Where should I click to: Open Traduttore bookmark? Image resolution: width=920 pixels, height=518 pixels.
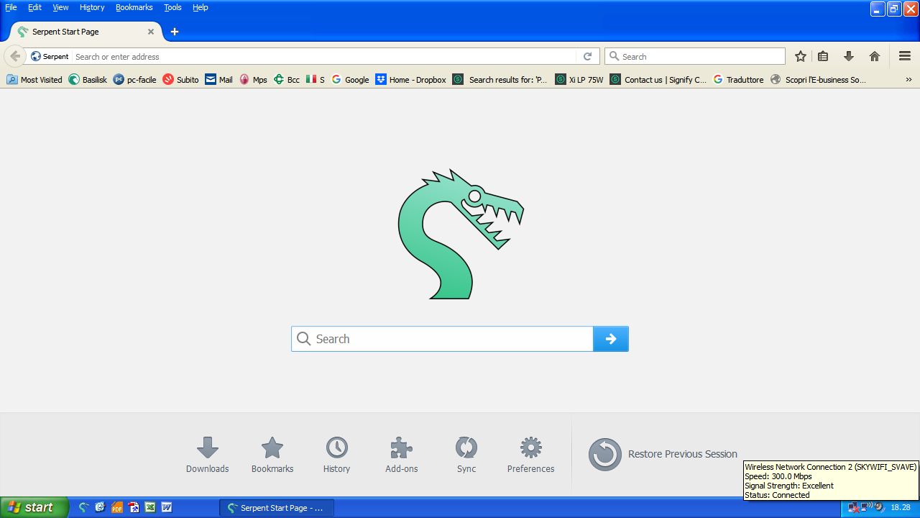pyautogui.click(x=738, y=80)
